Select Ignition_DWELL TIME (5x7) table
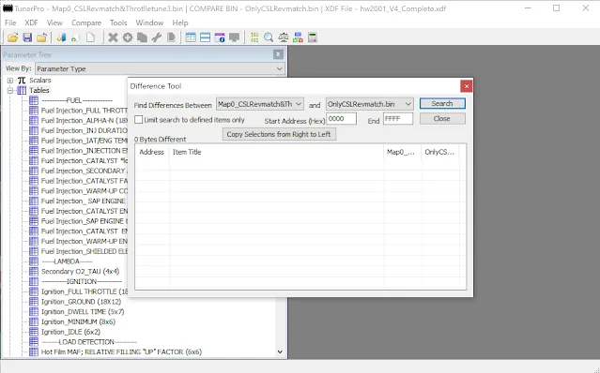Image resolution: width=600 pixels, height=373 pixels. point(83,312)
